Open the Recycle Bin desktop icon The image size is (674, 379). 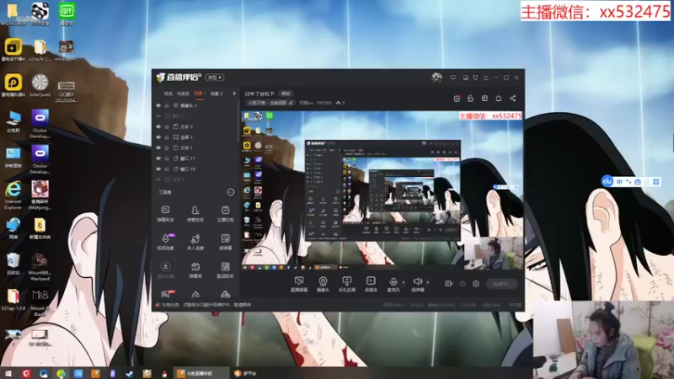pyautogui.click(x=13, y=264)
